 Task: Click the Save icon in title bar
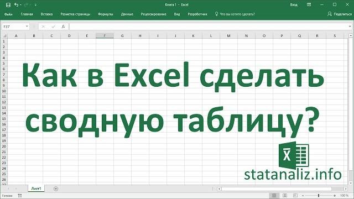[8, 5]
